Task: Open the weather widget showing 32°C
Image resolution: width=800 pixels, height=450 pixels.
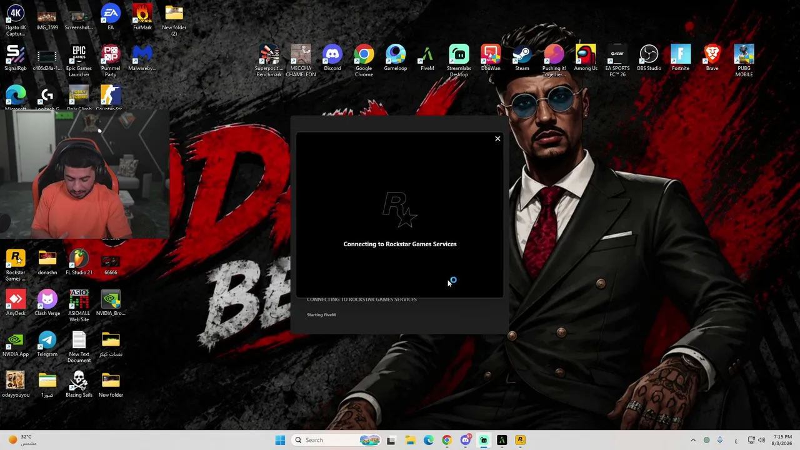Action: point(22,440)
